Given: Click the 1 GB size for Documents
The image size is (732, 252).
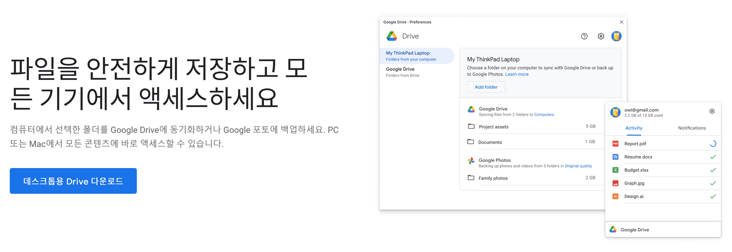Looking at the screenshot, I should 590,142.
